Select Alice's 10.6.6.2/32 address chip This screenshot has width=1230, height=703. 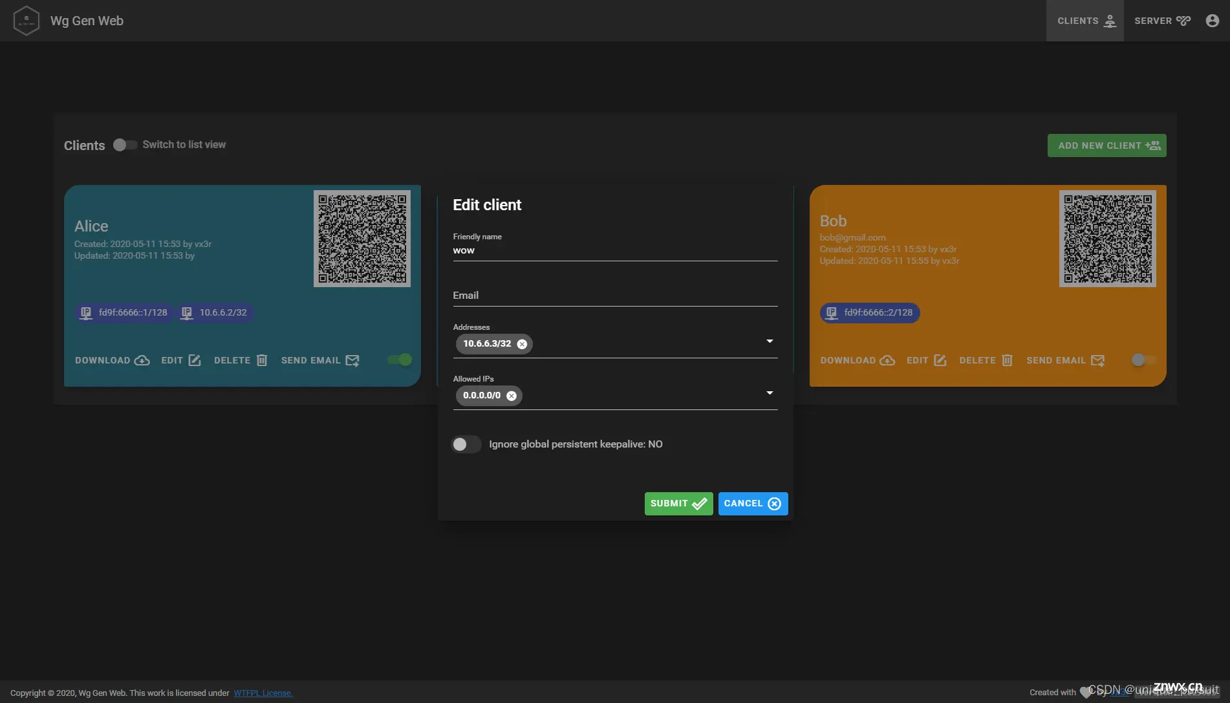pos(215,313)
